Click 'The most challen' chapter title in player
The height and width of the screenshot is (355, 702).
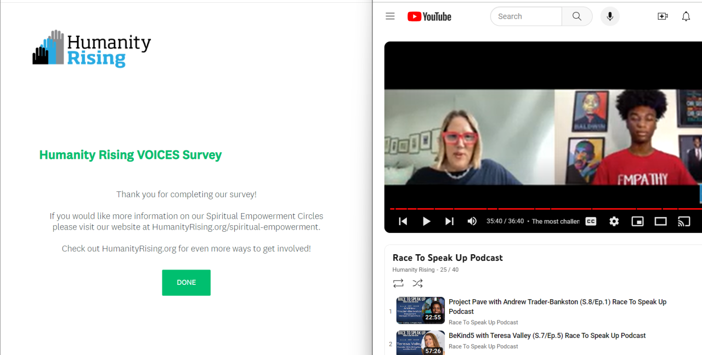(x=556, y=221)
